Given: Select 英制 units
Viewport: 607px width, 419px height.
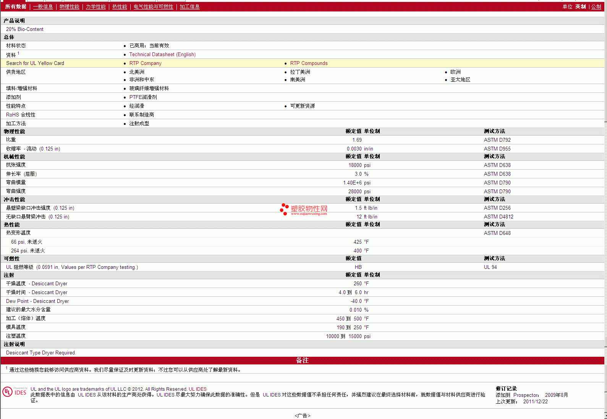Looking at the screenshot, I should (581, 6).
